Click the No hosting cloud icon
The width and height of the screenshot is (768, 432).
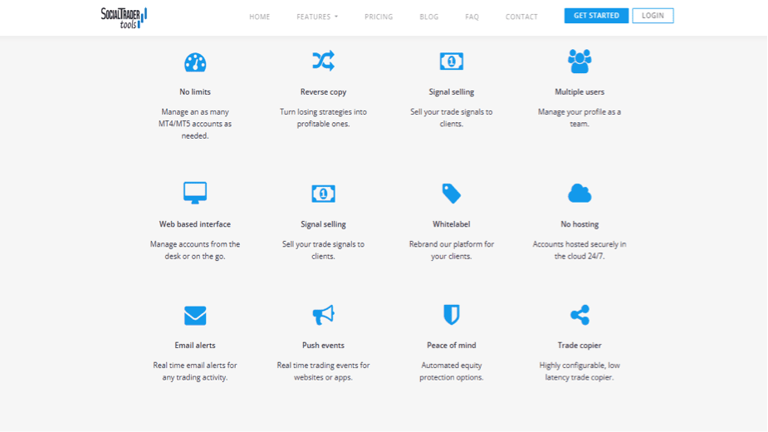(580, 194)
